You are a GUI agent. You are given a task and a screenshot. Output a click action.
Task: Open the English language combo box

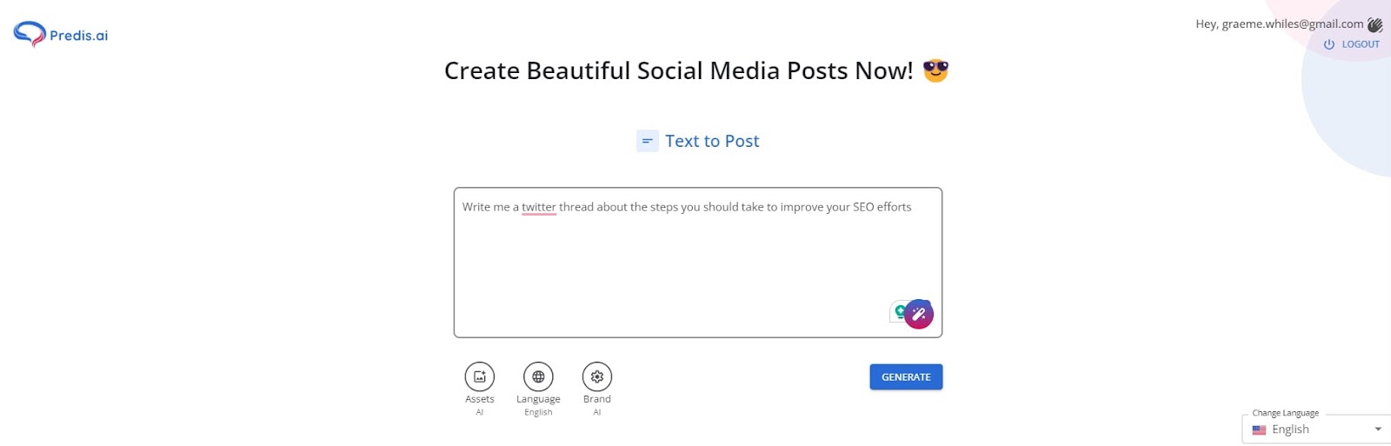[1315, 429]
